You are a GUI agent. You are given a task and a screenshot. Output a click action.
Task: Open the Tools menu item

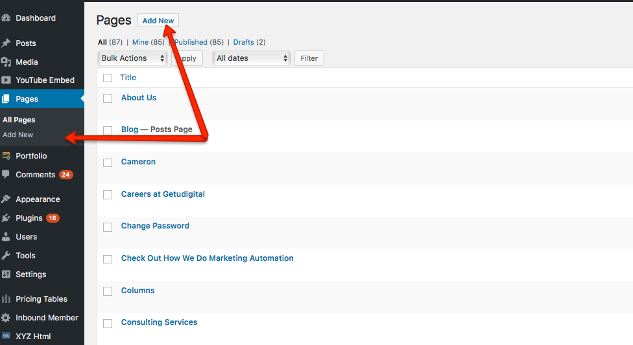pos(25,256)
